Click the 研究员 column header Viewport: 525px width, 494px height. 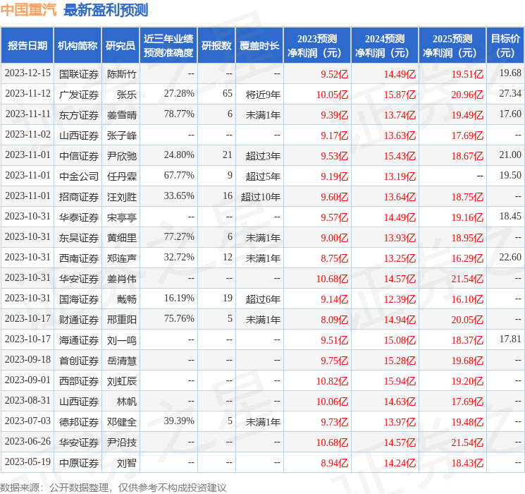[121, 45]
